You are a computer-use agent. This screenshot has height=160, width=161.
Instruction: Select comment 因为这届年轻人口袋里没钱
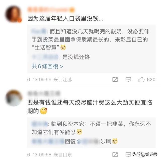(65, 19)
